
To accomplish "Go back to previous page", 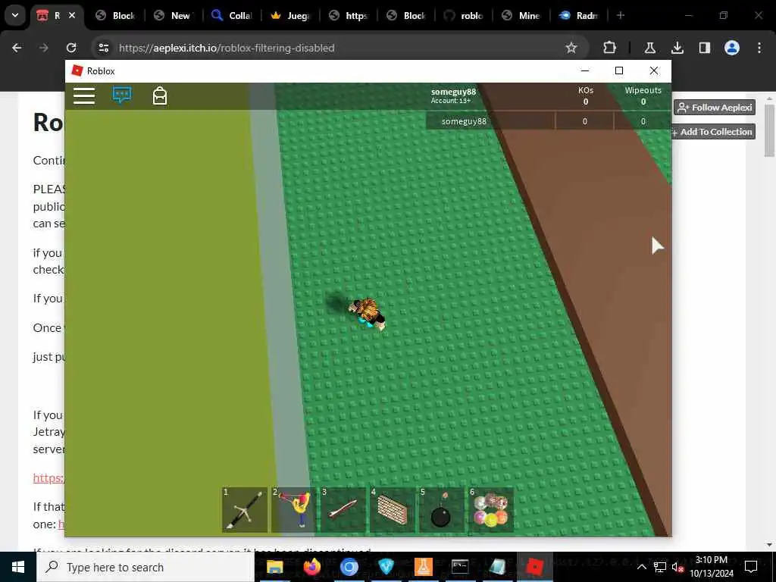I will click(17, 48).
